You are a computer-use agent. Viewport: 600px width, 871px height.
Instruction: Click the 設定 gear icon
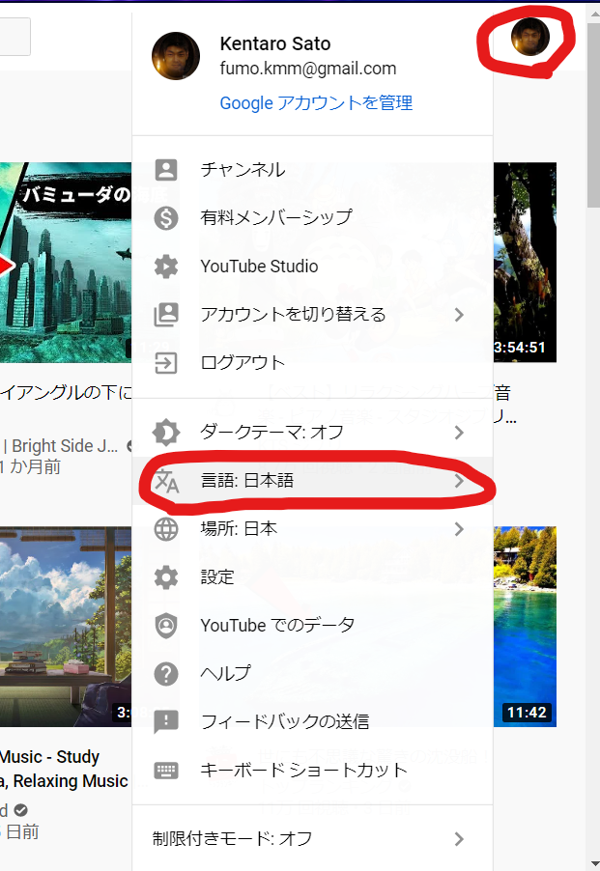tap(166, 577)
